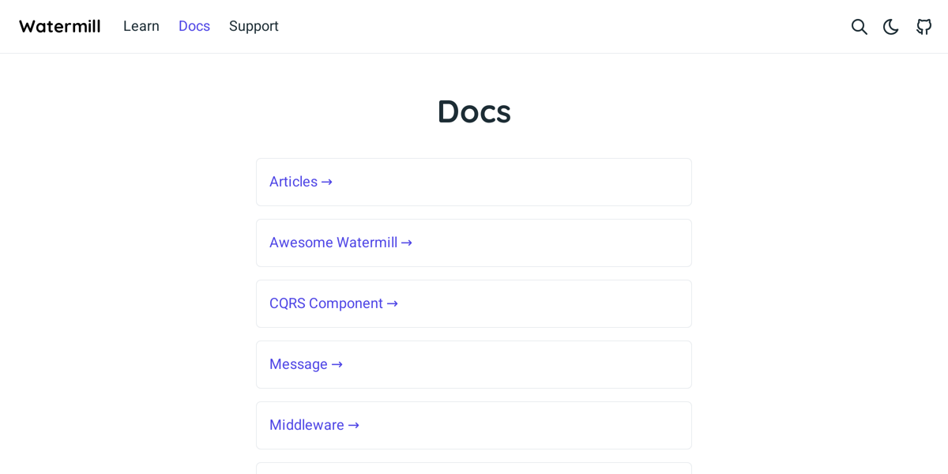Click the Watermill logo
Viewport: 948px width, 474px height.
pyautogui.click(x=59, y=26)
